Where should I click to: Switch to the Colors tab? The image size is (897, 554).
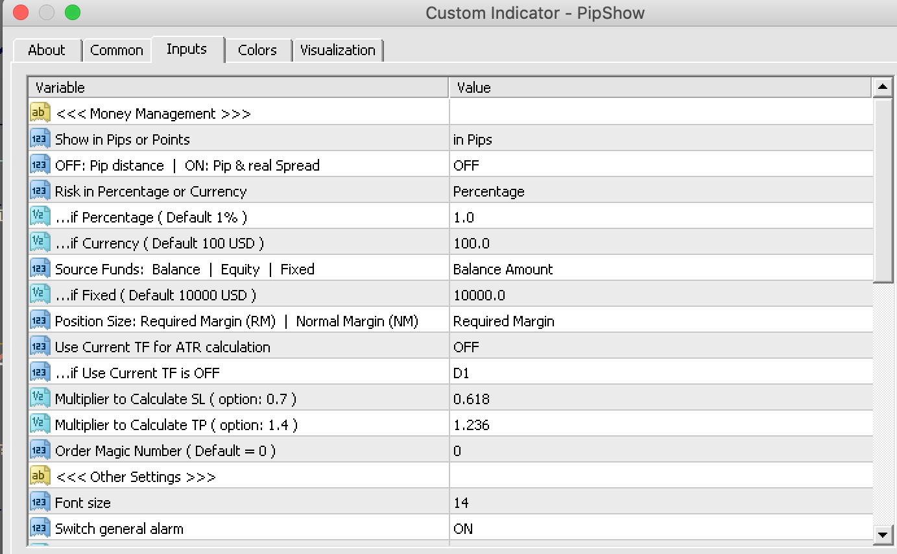tap(257, 51)
